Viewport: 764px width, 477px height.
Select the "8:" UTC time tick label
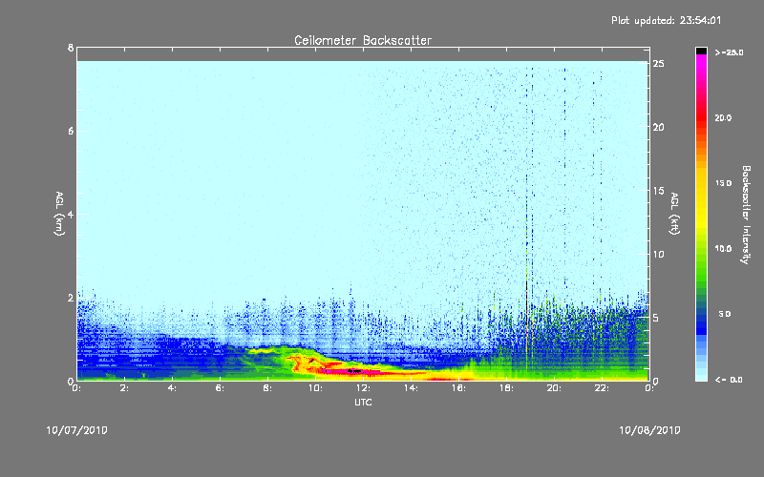click(268, 388)
